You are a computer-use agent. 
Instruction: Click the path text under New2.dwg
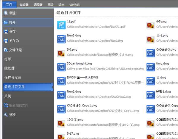[x=99, y=97]
